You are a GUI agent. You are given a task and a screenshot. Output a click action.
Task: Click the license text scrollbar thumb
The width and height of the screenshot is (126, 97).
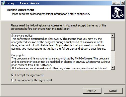tap(113, 44)
